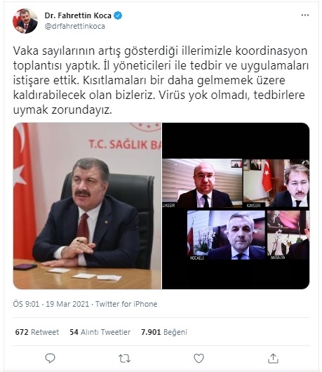The height and width of the screenshot is (372, 322).
Task: Open the right video conference photo
Action: point(236,206)
